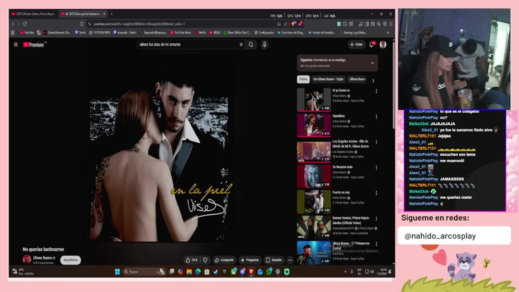
Task: Open options menu for 'Humillate'
Action: [376, 117]
